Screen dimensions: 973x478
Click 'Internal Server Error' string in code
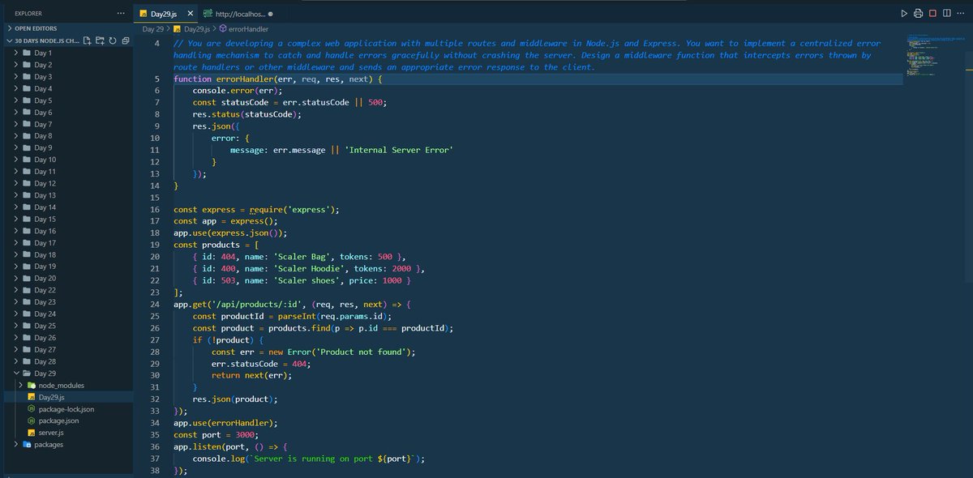pos(400,151)
